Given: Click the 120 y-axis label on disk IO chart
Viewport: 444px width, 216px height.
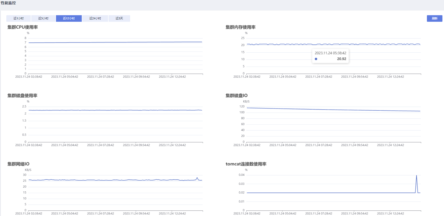Looking at the screenshot, I should [x=242, y=106].
